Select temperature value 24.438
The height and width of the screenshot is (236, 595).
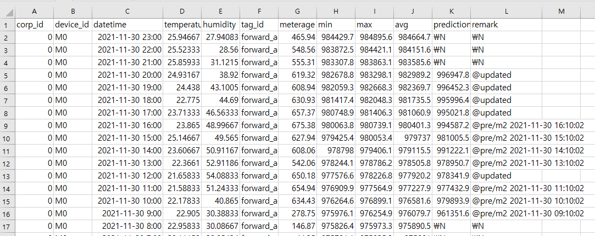pos(182,88)
